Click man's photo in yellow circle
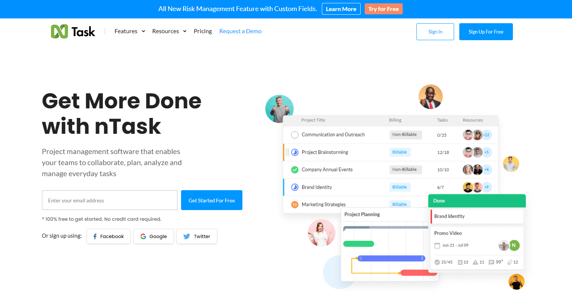 click(x=511, y=164)
